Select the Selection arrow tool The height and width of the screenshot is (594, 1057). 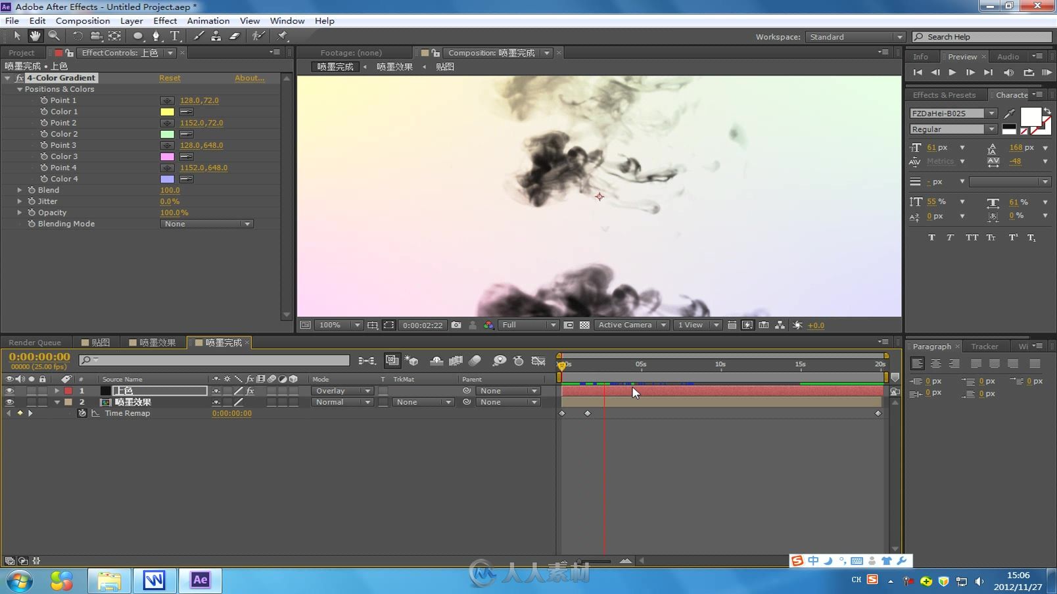pos(17,36)
